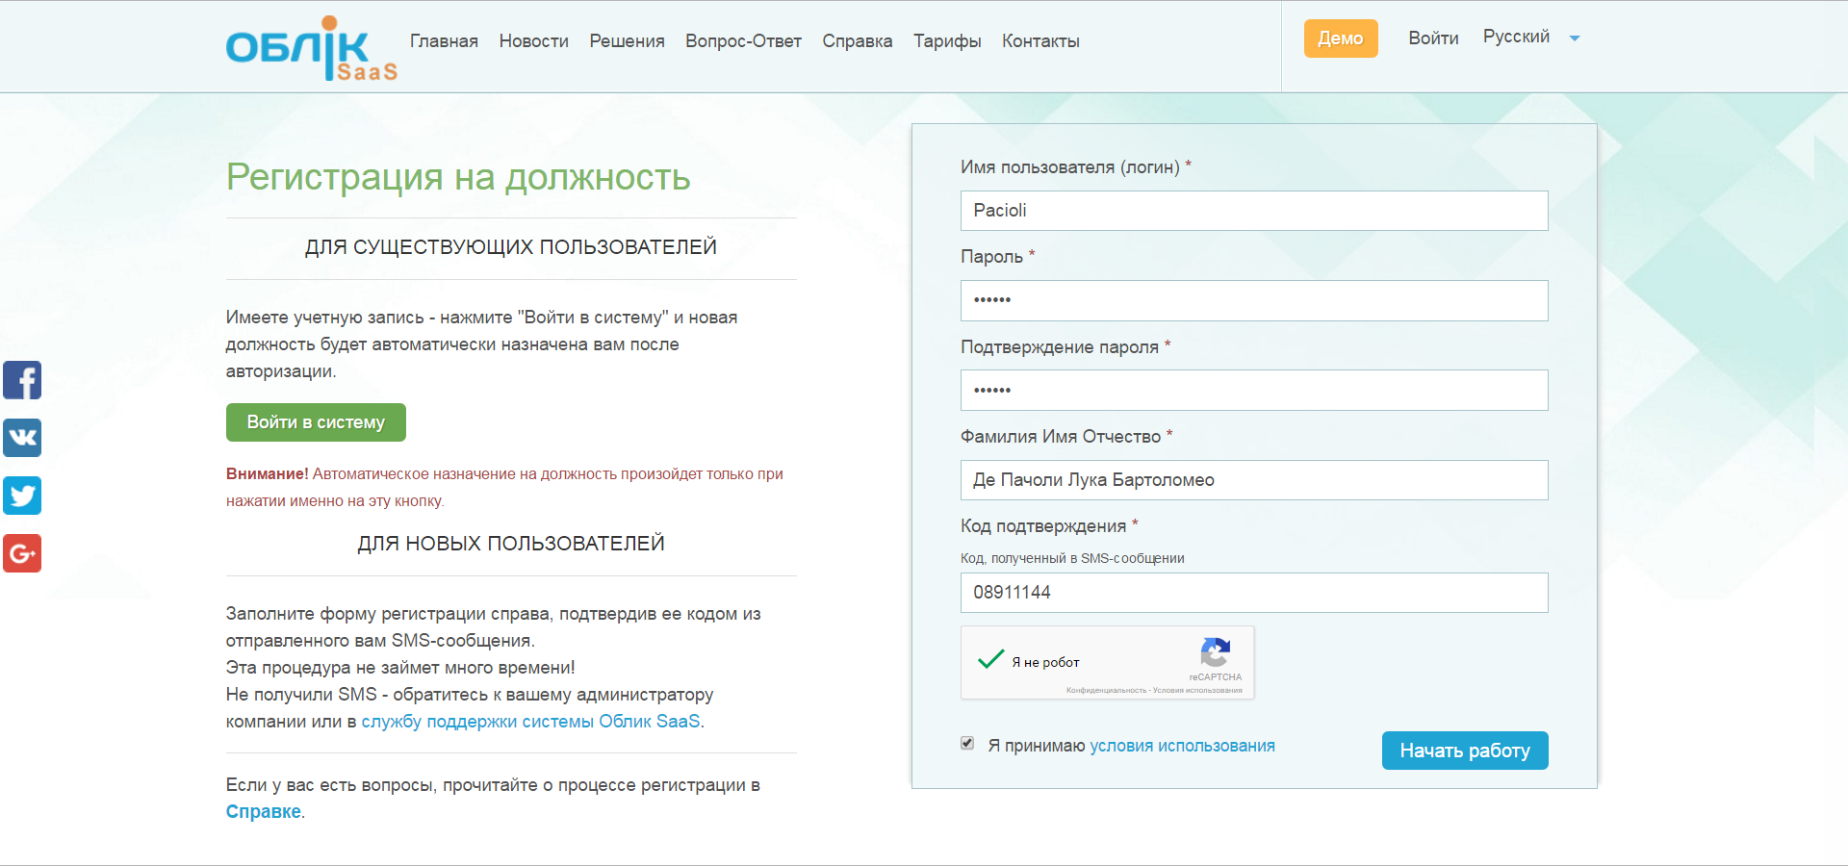Open the 'условия использования' link

(x=1182, y=746)
